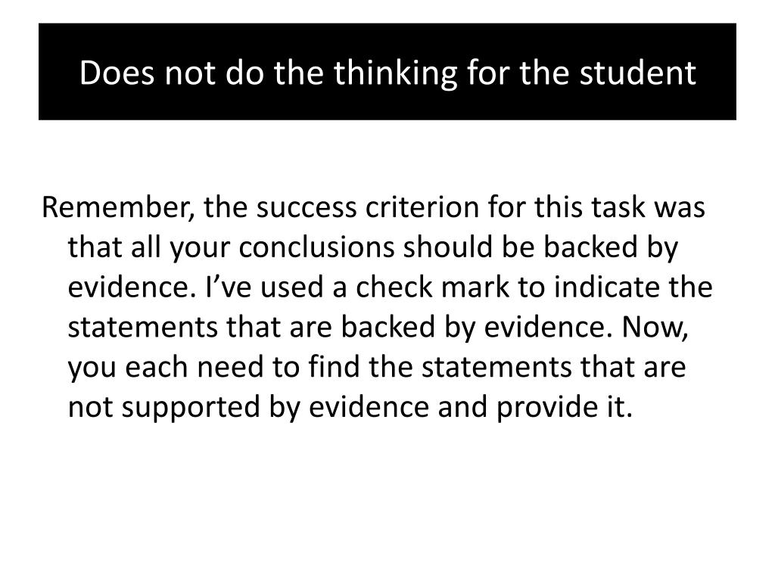This screenshot has height=581, width=775.
Task: Click the phrase 'not supported' in the last line
Action: [x=163, y=407]
